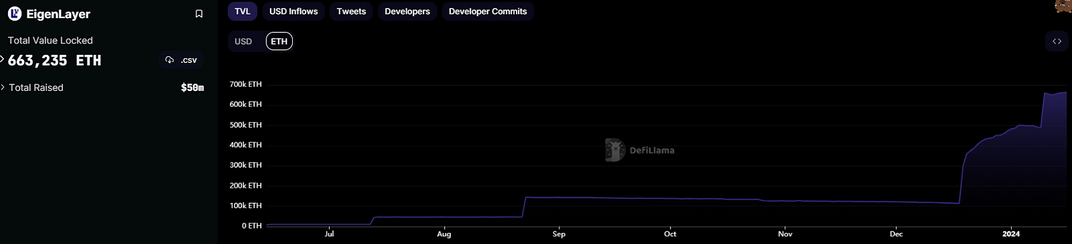This screenshot has width=1072, height=244.
Task: Select the ETH denomination tab
Action: pos(279,41)
